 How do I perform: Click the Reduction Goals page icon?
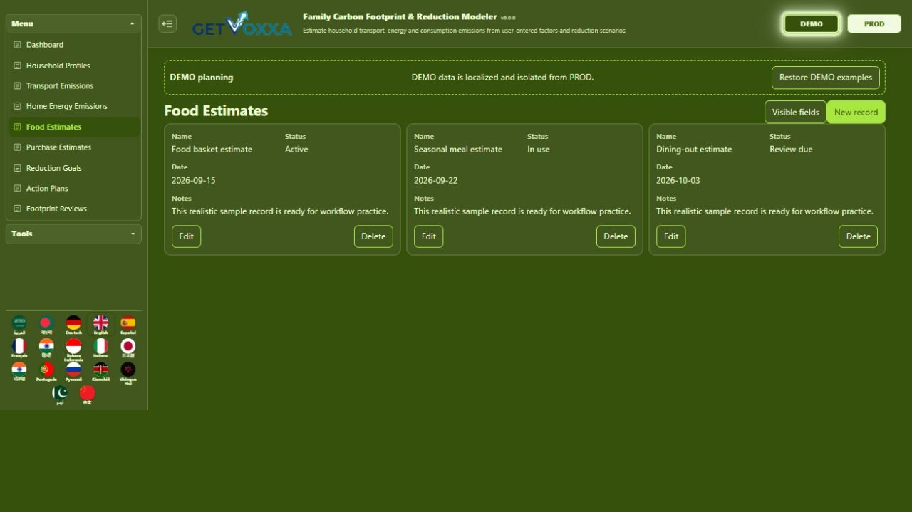pyautogui.click(x=18, y=168)
